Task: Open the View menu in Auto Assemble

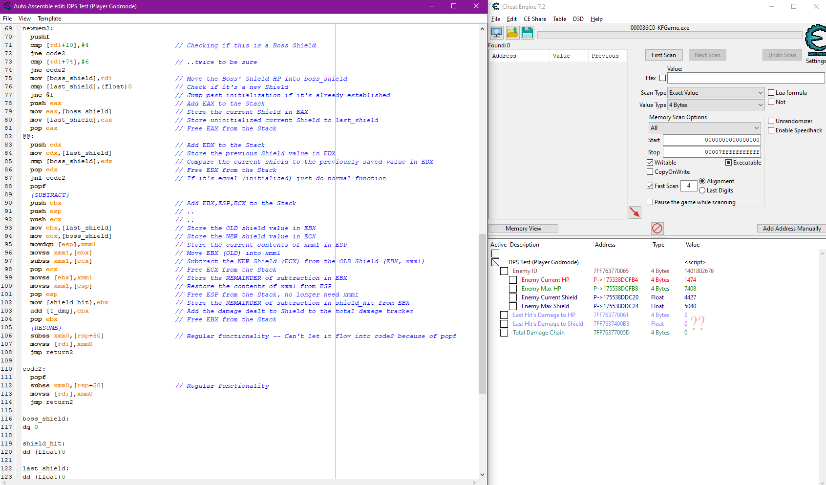Action: (x=24, y=19)
